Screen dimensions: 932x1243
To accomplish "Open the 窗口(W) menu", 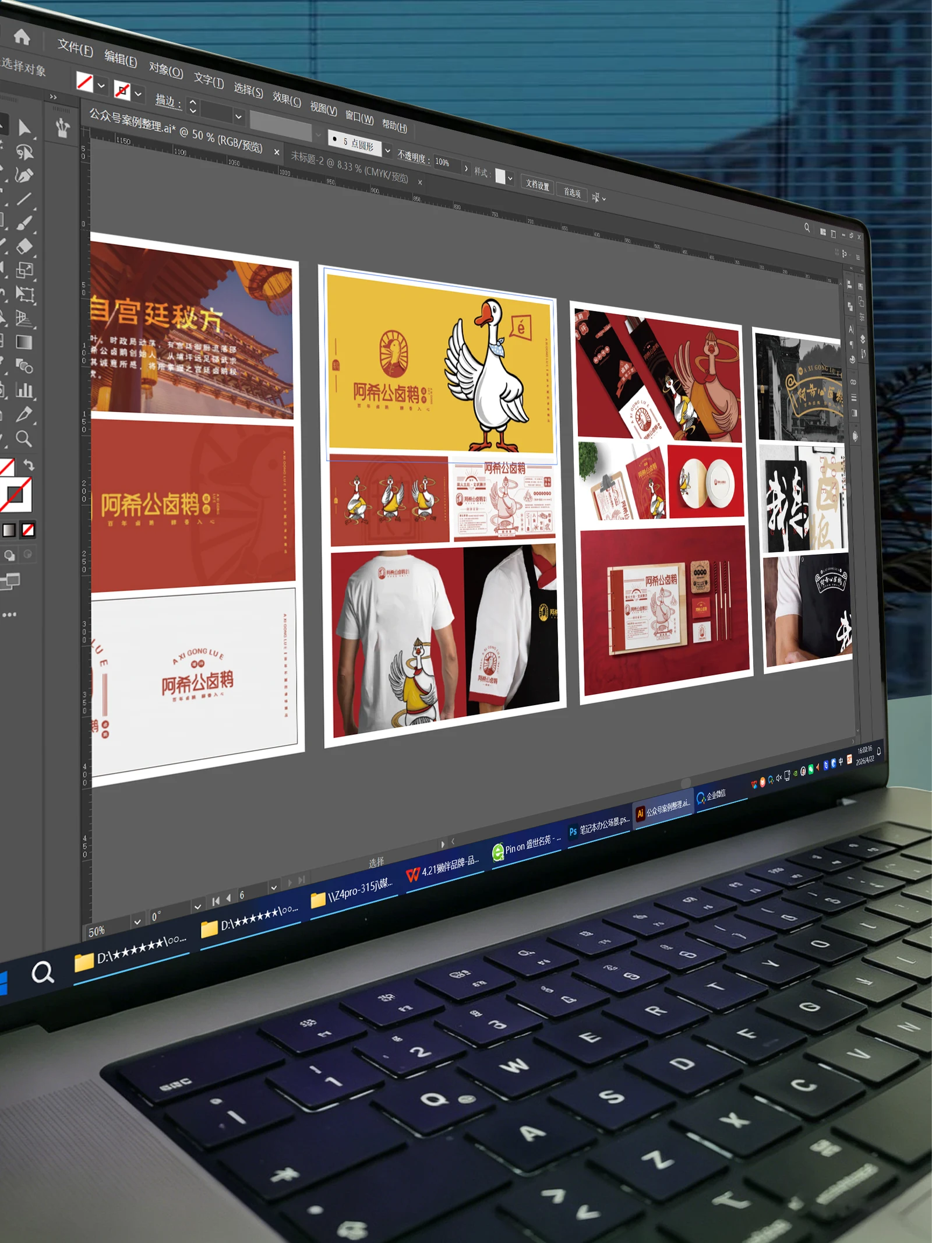I will [359, 117].
